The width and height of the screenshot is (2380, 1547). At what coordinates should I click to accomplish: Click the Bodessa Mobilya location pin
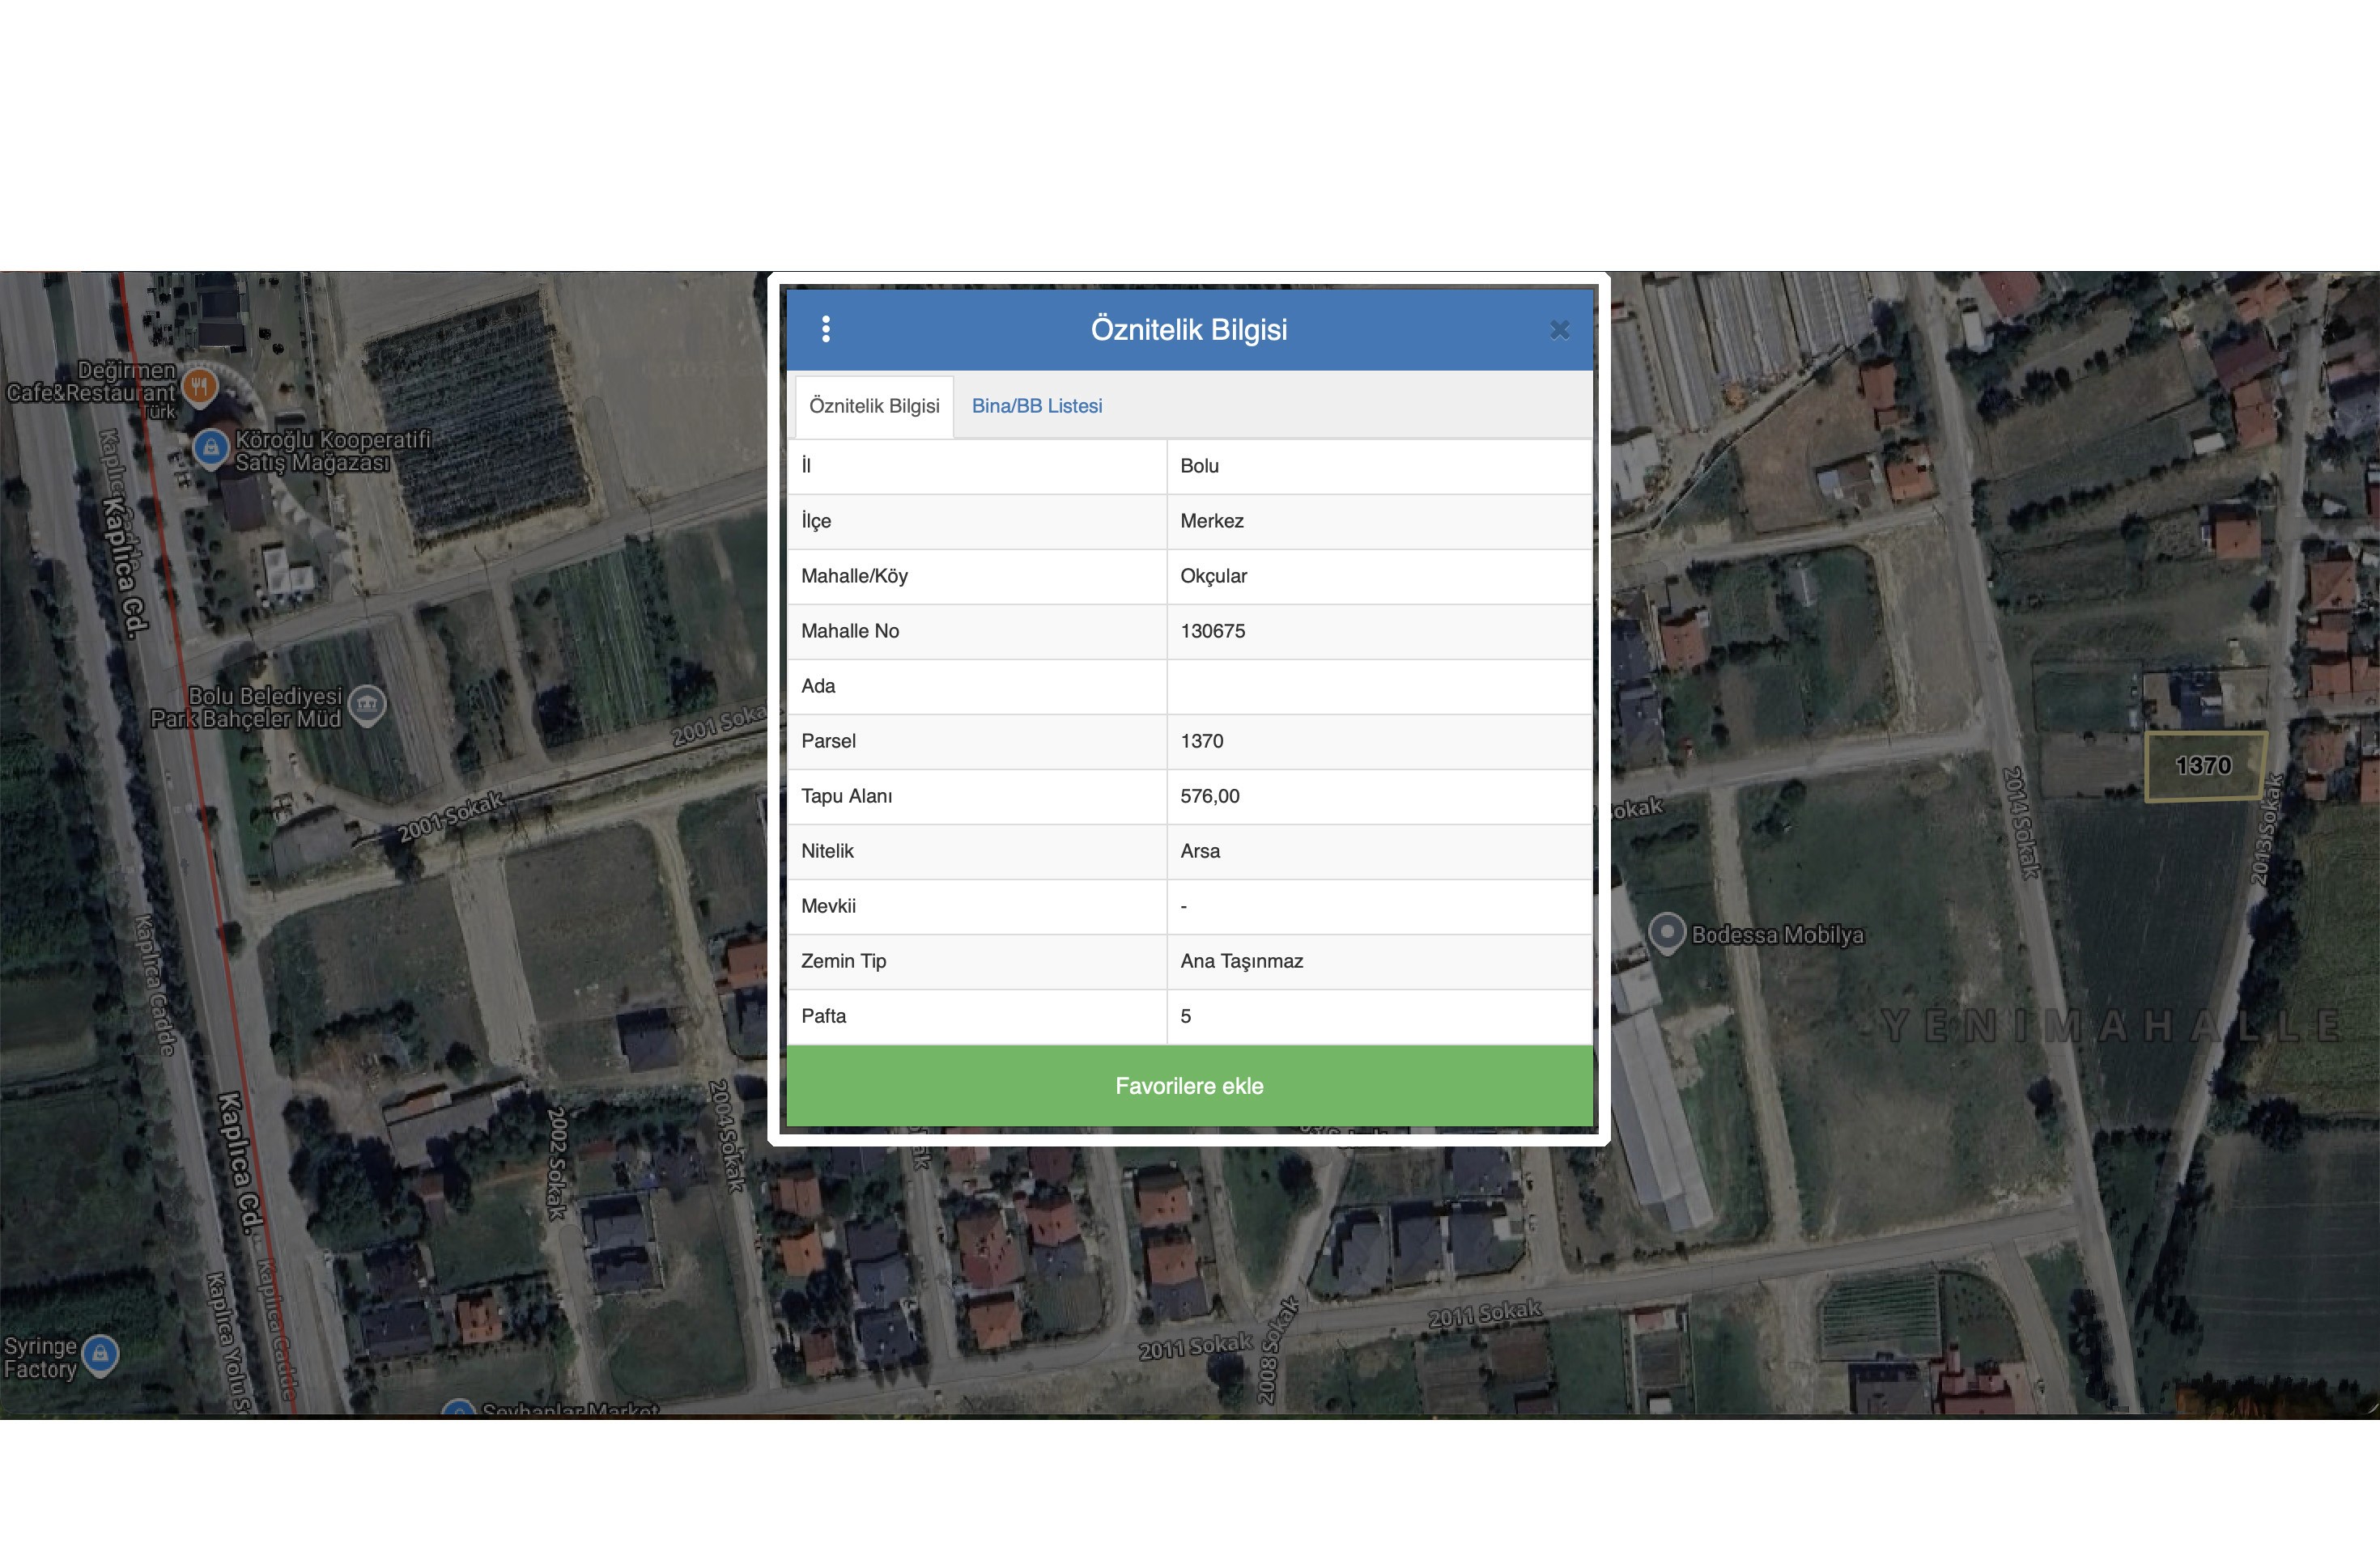(x=1666, y=932)
